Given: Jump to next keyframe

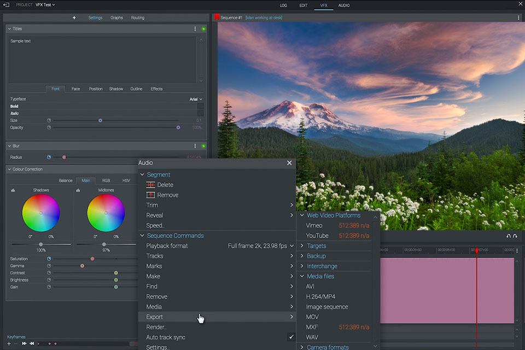Looking at the screenshot, I should pos(32,343).
